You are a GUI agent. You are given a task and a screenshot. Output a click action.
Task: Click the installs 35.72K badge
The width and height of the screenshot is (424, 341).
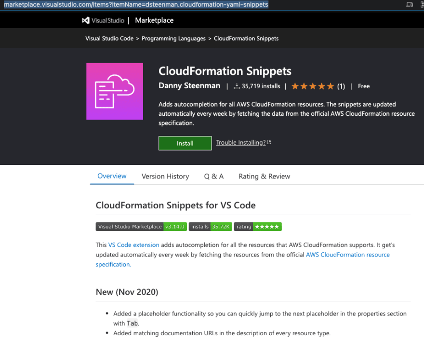[211, 227]
